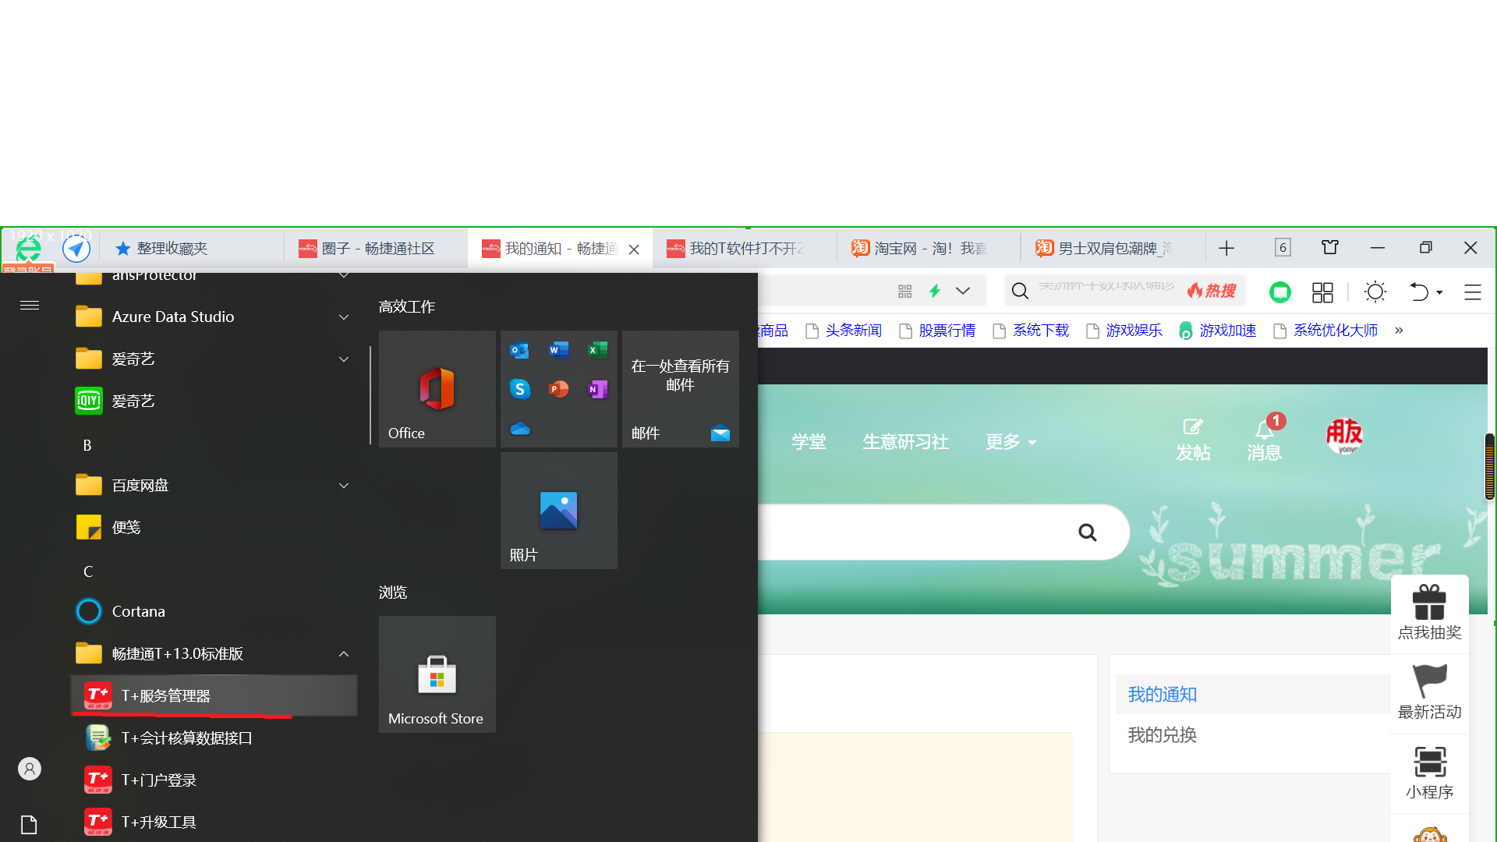Open the Office tile in Start menu
The width and height of the screenshot is (1497, 842).
point(437,389)
